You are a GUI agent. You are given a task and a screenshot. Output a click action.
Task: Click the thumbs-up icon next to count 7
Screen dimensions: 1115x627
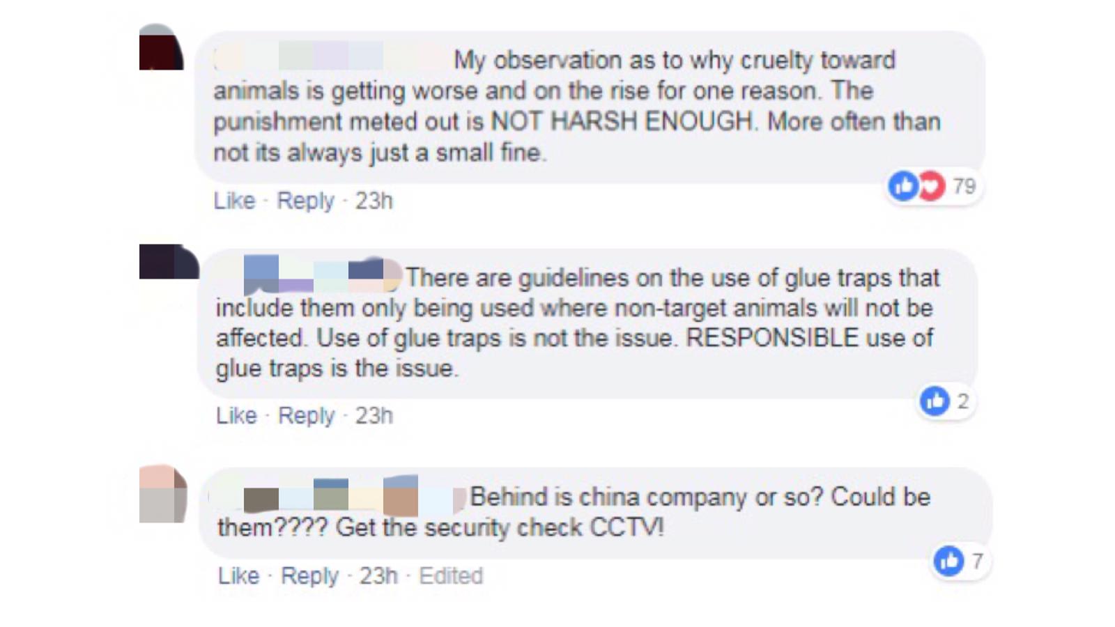pyautogui.click(x=948, y=561)
